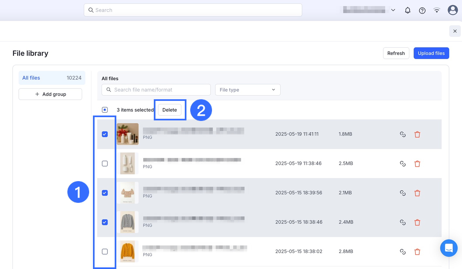Image resolution: width=462 pixels, height=269 pixels.
Task: Open the notifications bell icon
Action: click(407, 10)
